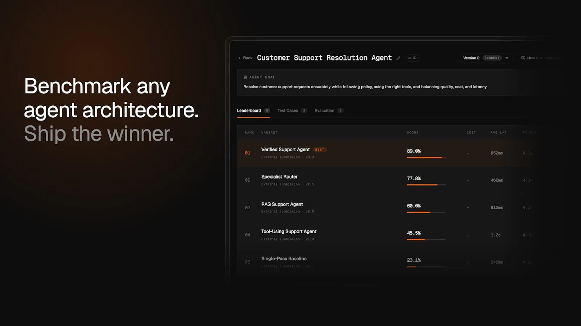Image resolution: width=581 pixels, height=326 pixels.
Task: Click the CURRENT version badge
Action: pos(492,58)
